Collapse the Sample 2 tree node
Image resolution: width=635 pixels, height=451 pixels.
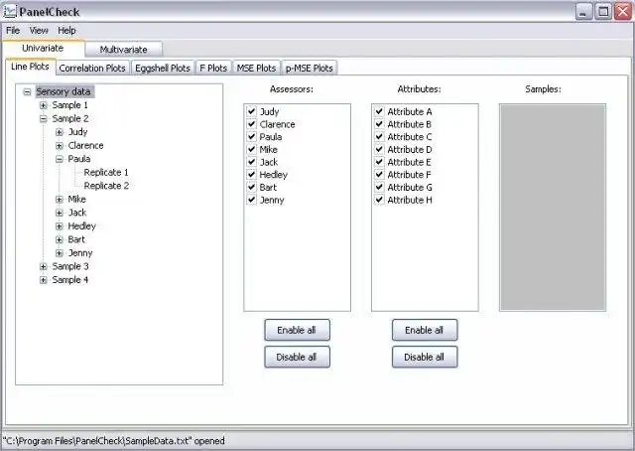pos(44,119)
